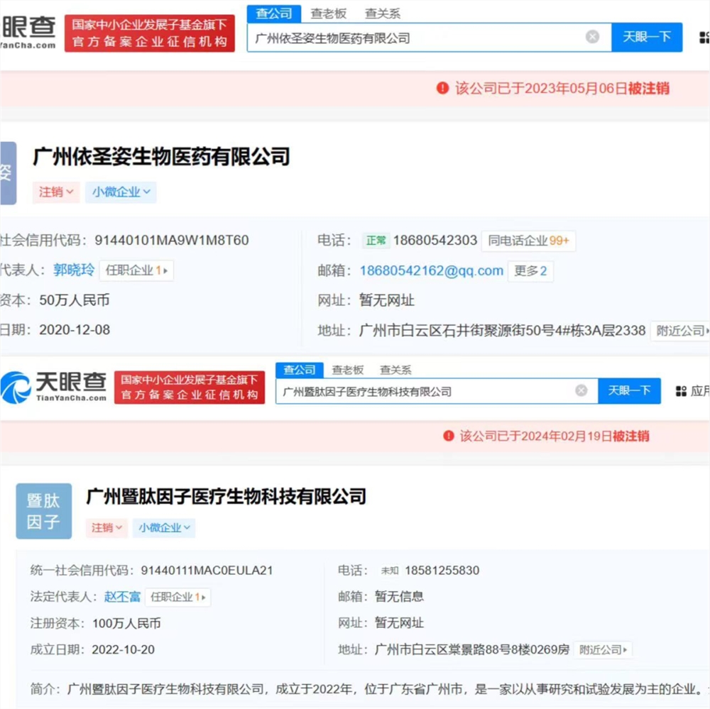Expand the 注销 status dropdown for 依圣姿 company
The height and width of the screenshot is (709, 710).
coord(55,192)
